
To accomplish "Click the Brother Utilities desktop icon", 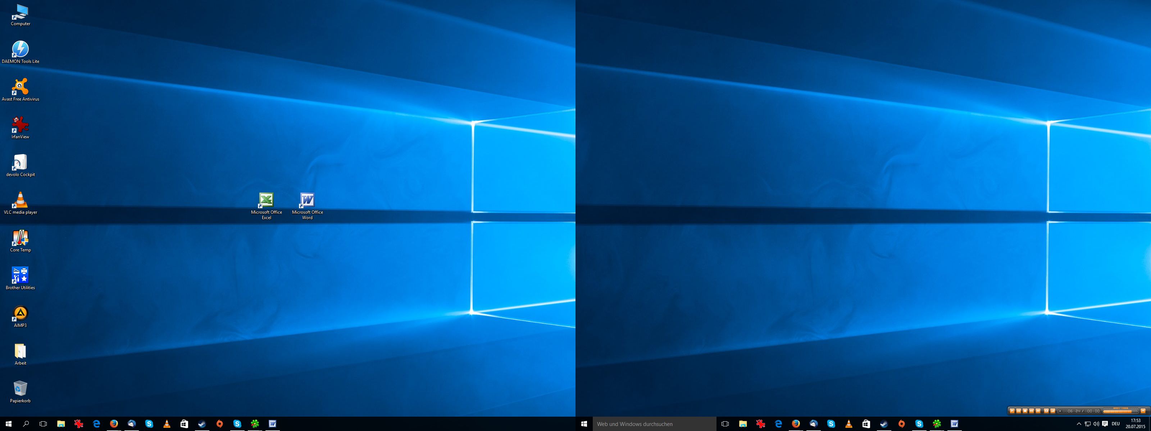I will click(20, 276).
